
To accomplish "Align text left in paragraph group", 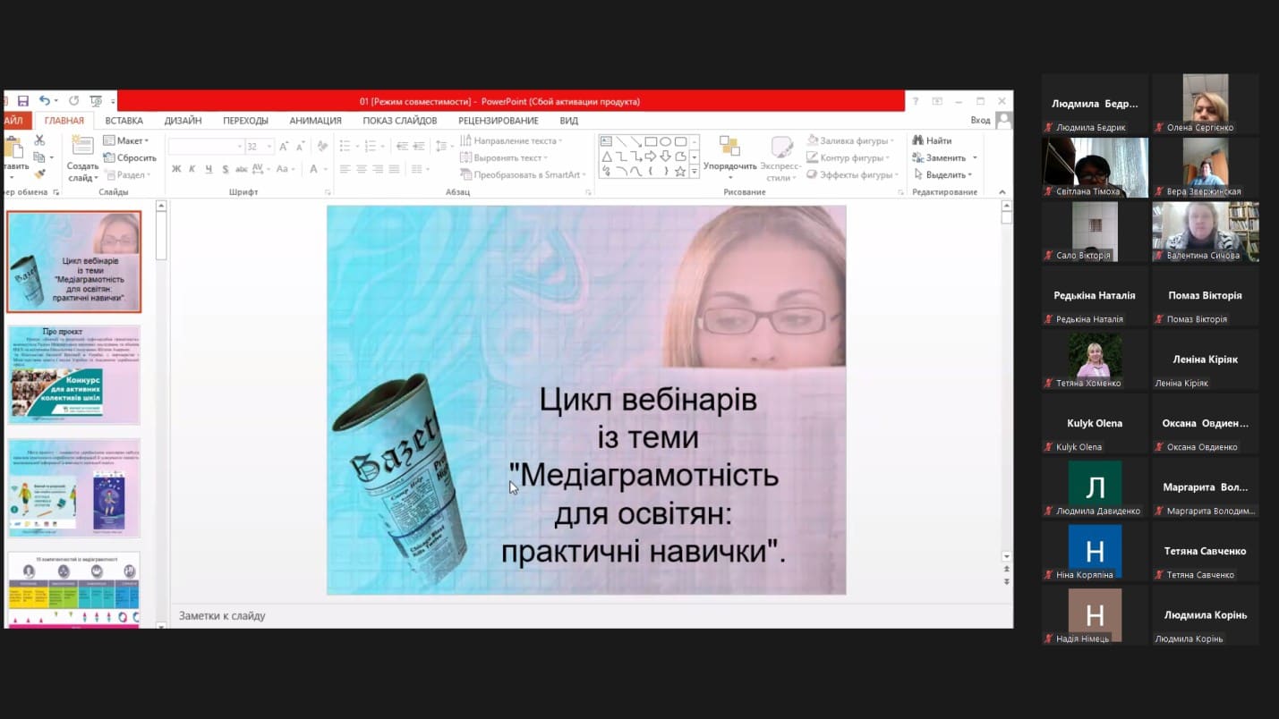I will point(345,169).
